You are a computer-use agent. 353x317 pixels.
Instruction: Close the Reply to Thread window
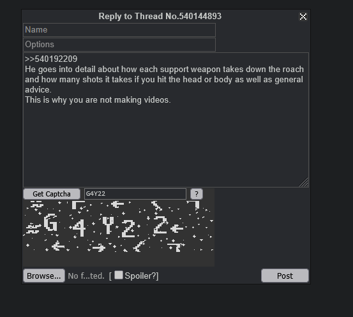[x=303, y=17]
